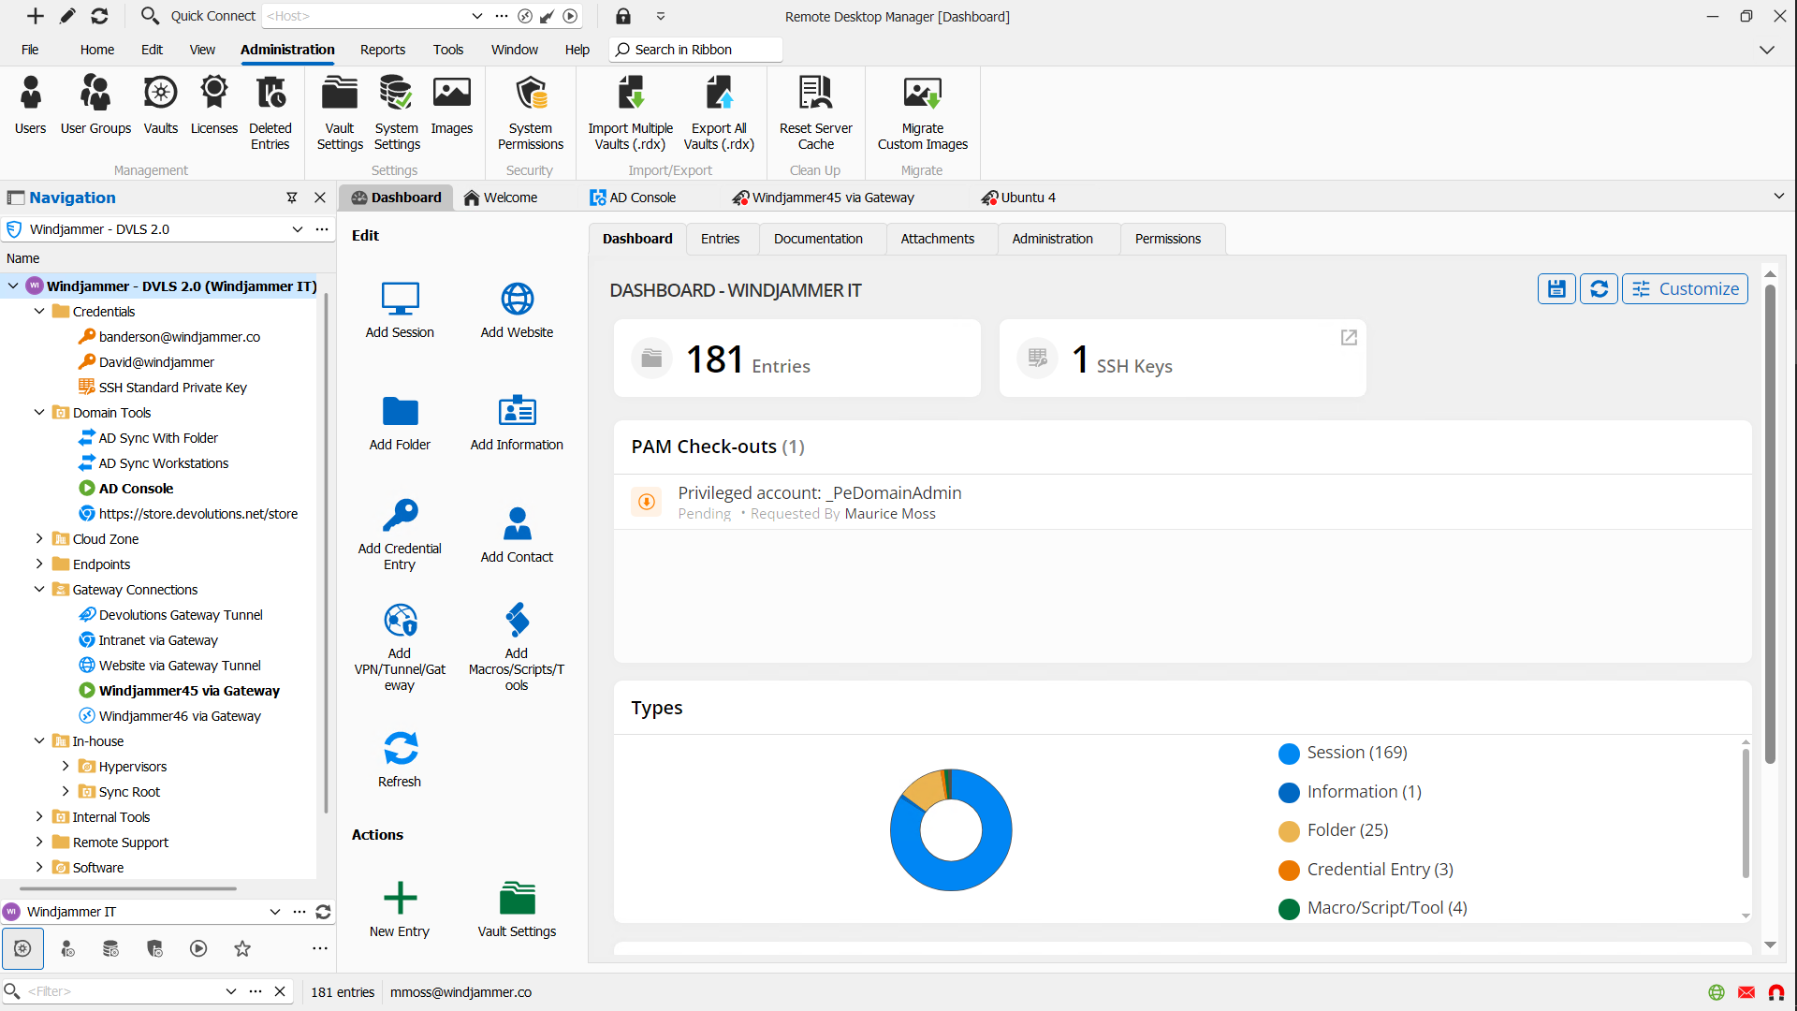Expand the Windjammer IT vault dropdown

tap(274, 911)
